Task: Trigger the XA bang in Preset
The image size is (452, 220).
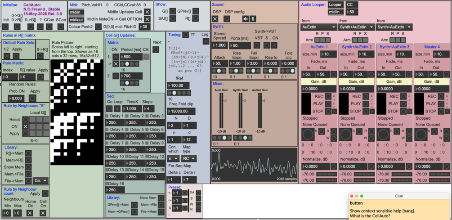Action: point(198,192)
